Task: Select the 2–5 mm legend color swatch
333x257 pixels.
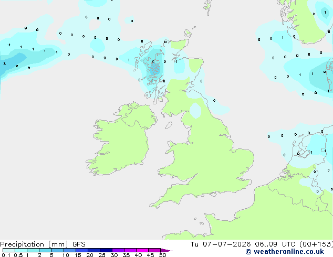Action: (45, 250)
